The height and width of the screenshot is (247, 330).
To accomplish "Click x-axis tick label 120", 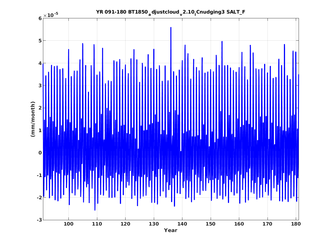I will [x=125, y=224].
